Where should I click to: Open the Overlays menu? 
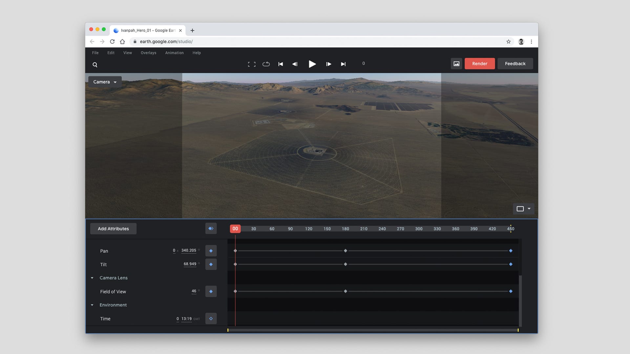[148, 53]
